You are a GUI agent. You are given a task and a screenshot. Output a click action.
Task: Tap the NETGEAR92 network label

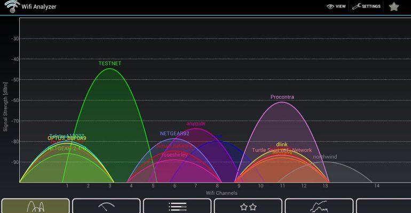[x=175, y=134]
